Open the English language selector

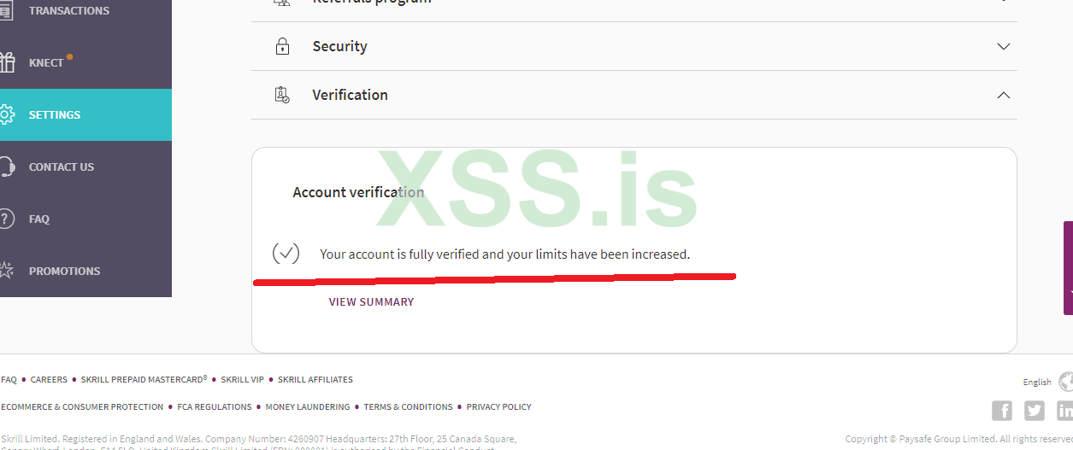click(x=1037, y=383)
